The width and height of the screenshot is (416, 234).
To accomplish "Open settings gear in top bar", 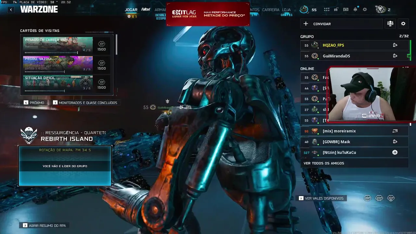I will pos(365,9).
